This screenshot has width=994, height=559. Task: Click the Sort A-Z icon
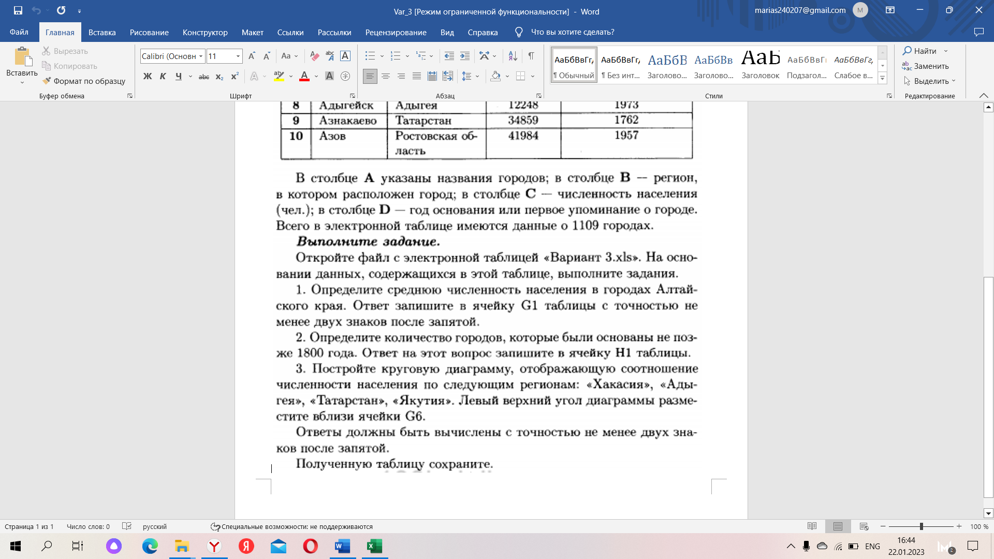[x=513, y=56]
